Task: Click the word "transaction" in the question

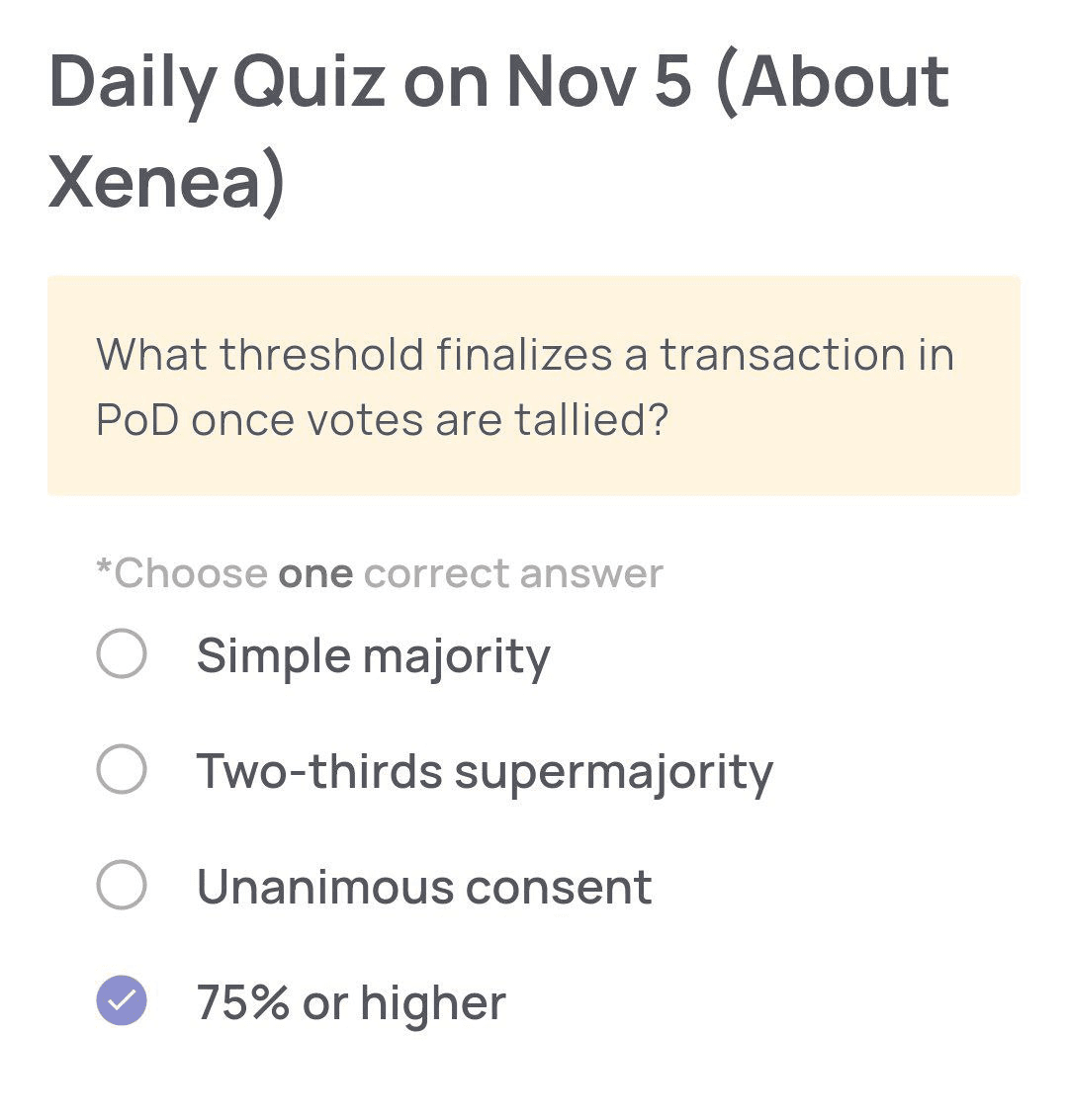Action: (776, 355)
